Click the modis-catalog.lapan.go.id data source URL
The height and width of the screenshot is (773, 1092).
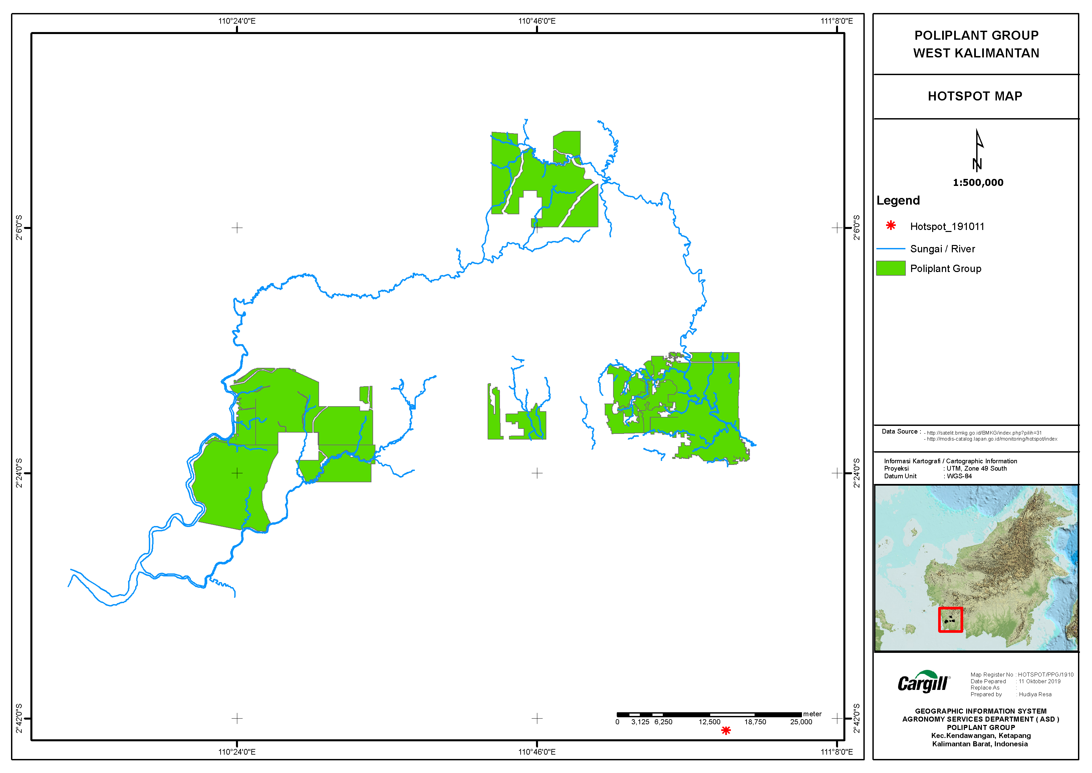pos(992,439)
